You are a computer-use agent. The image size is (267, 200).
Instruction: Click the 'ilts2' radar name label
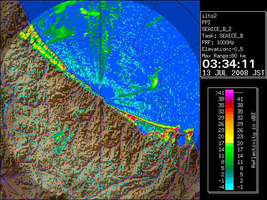pyautogui.click(x=209, y=16)
